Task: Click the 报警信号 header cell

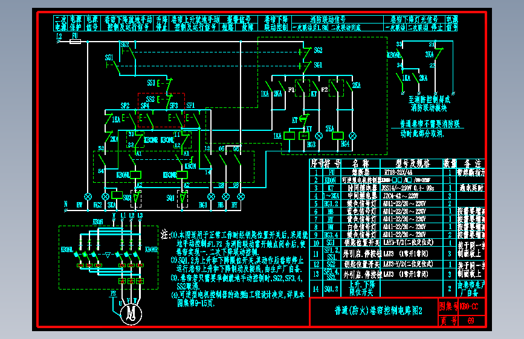Action: (239, 19)
